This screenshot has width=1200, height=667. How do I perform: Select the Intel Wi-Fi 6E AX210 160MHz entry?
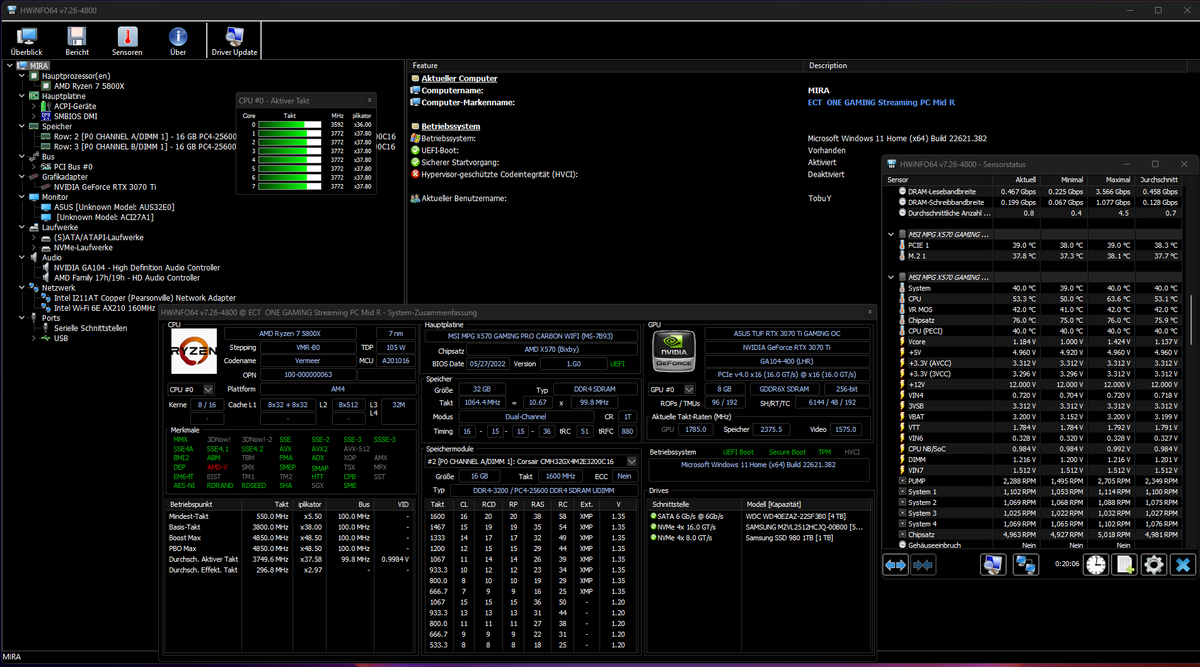pyautogui.click(x=105, y=308)
